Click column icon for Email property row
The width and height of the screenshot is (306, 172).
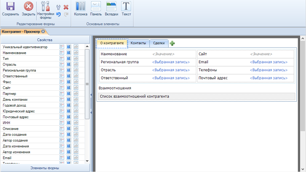coord(69,158)
